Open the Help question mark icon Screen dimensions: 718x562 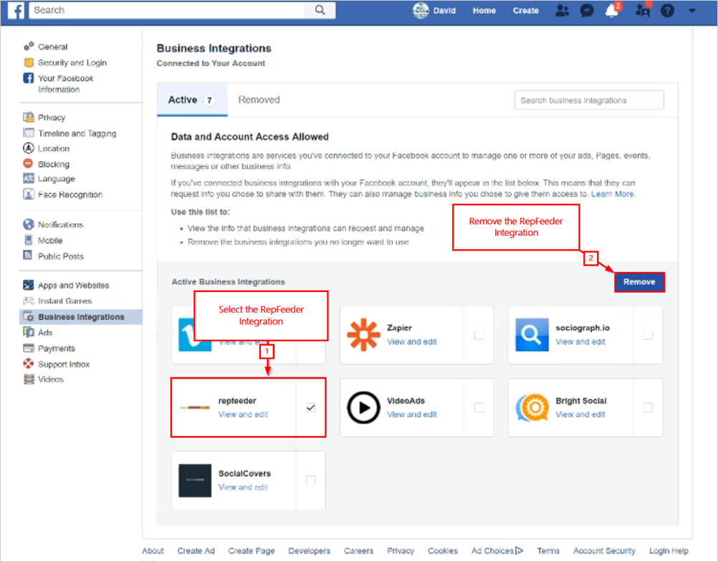pyautogui.click(x=667, y=11)
